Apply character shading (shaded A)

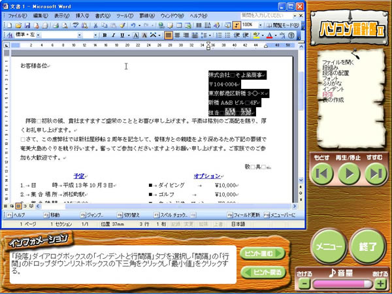pyautogui.click(x=144, y=35)
